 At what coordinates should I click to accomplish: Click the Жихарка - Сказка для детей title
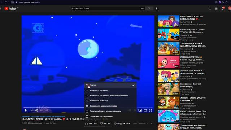coord(193,99)
